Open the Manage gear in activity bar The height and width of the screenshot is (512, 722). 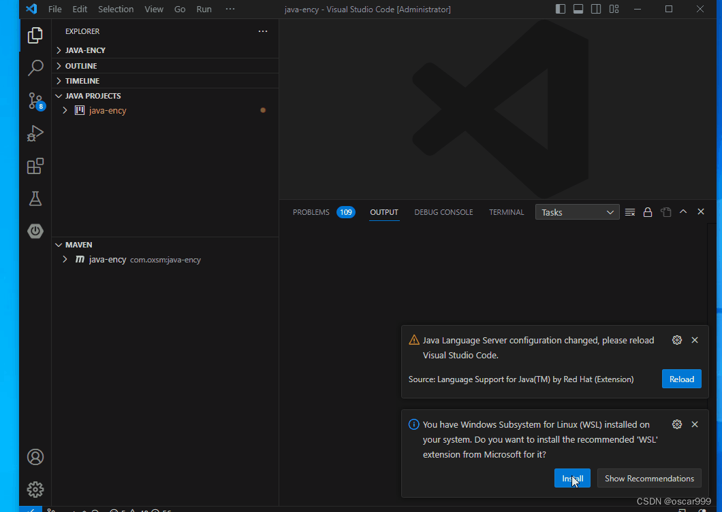[x=35, y=490]
